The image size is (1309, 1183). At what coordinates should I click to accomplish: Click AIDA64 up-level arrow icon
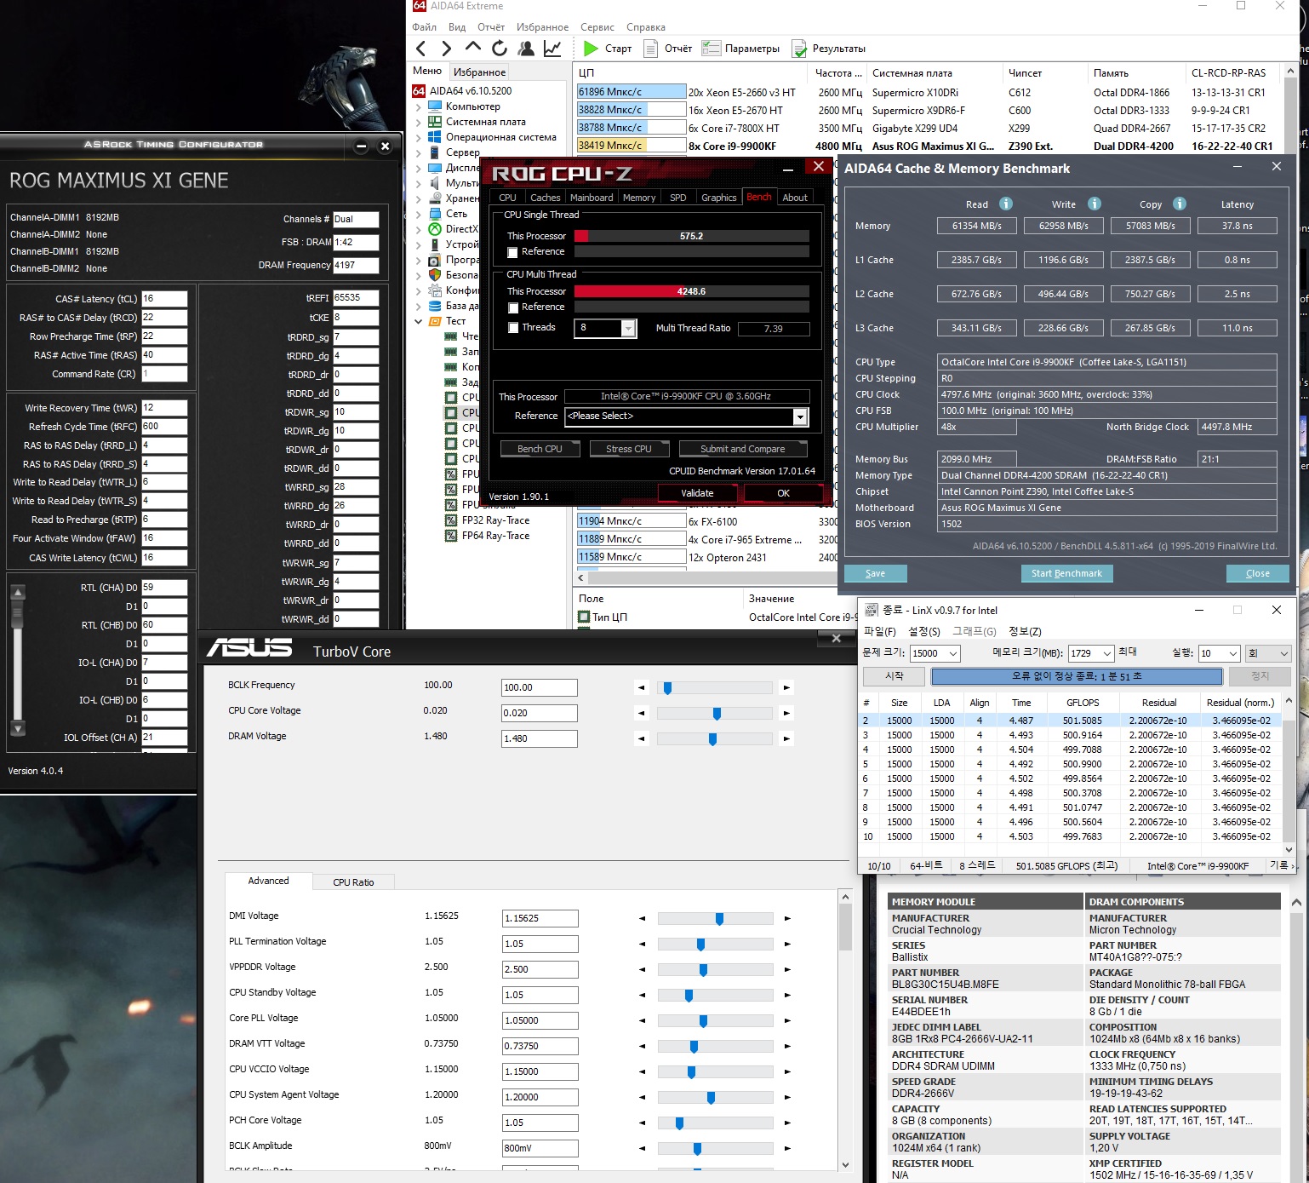[x=473, y=48]
